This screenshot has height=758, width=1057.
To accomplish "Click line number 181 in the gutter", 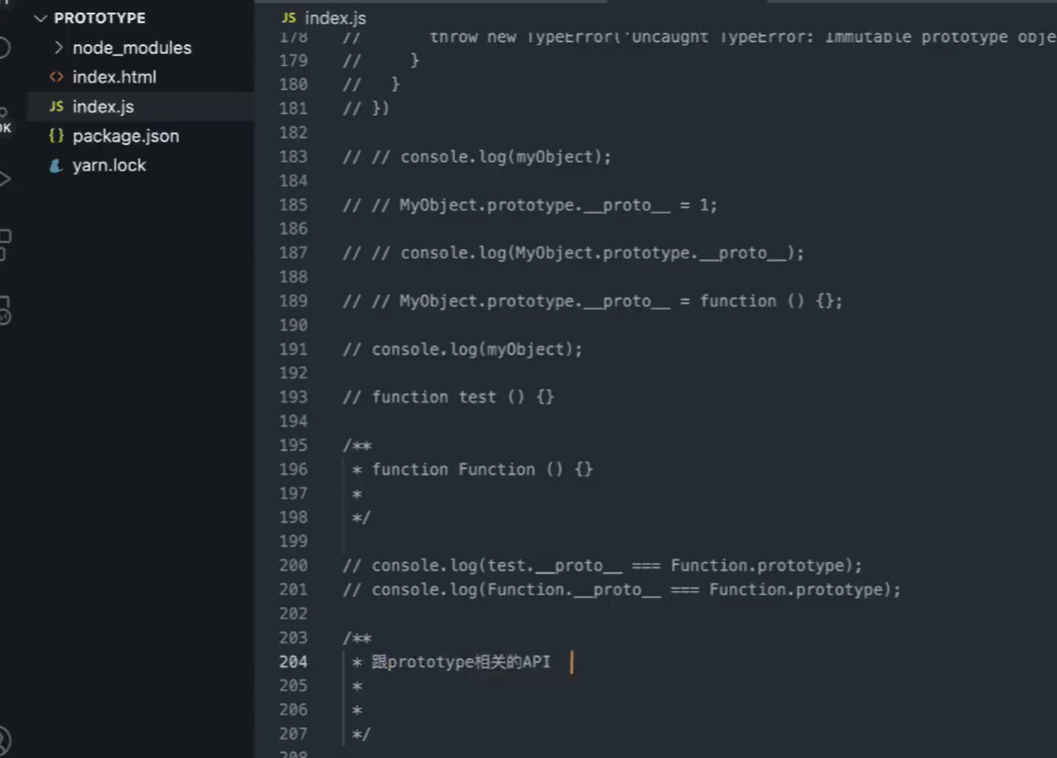I will [x=293, y=109].
